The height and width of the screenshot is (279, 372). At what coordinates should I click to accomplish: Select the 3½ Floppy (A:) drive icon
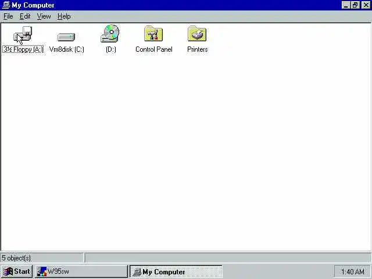[x=23, y=35]
